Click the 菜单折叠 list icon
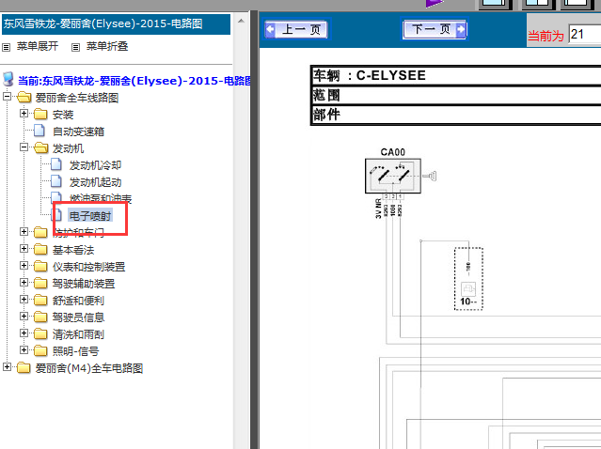The image size is (601, 449). [76, 47]
